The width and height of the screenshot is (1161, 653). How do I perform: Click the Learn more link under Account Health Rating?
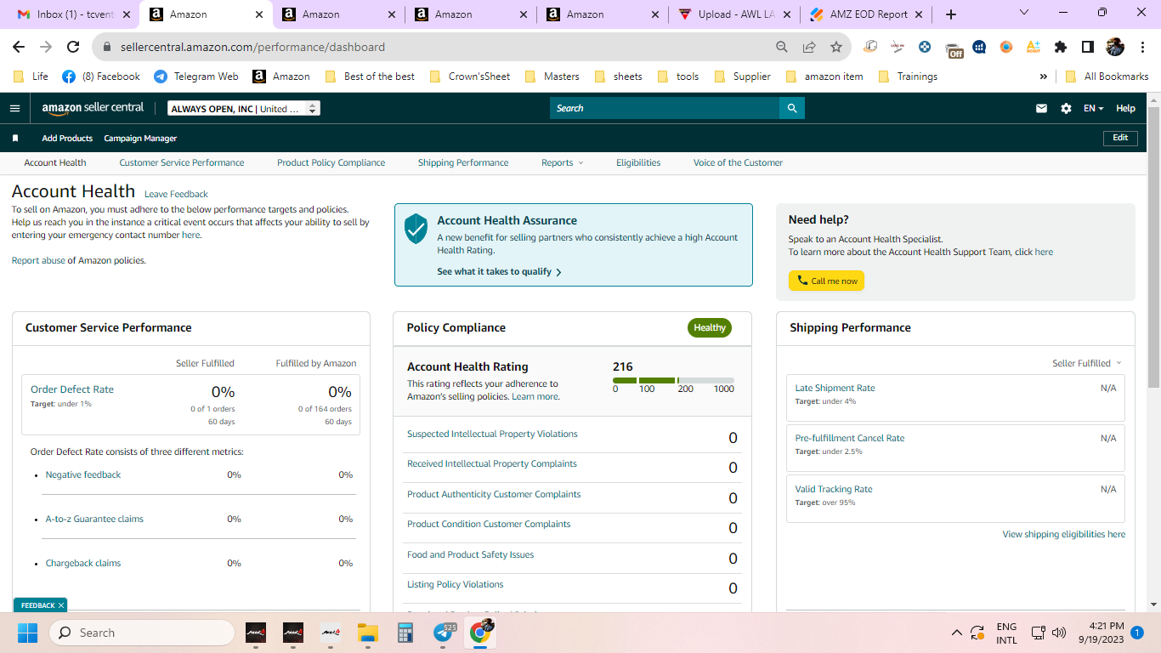point(535,396)
